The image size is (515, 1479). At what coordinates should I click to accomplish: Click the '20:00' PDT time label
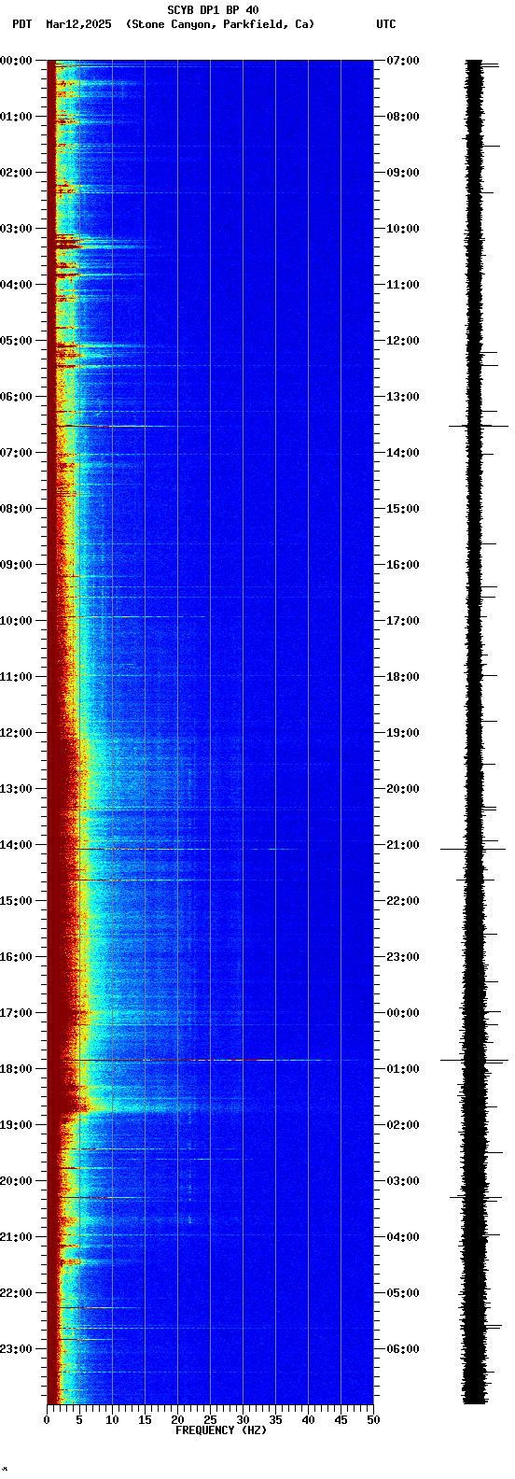(14, 1181)
